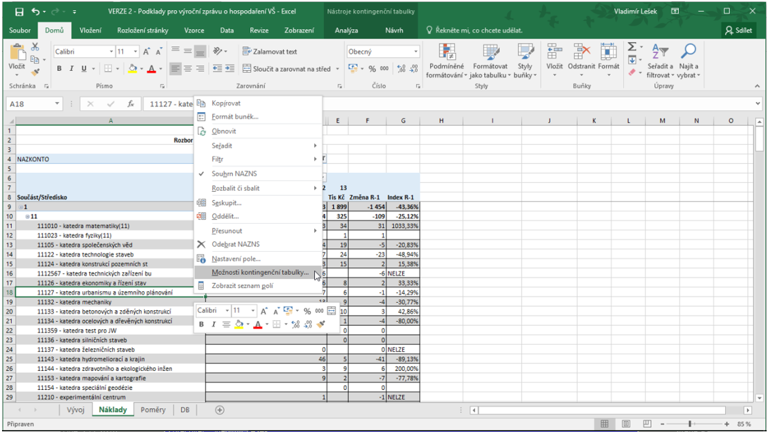Screen dimensions: 768x432
Task: Open the Calibri font dropdown in ribbon
Action: pyautogui.click(x=111, y=52)
